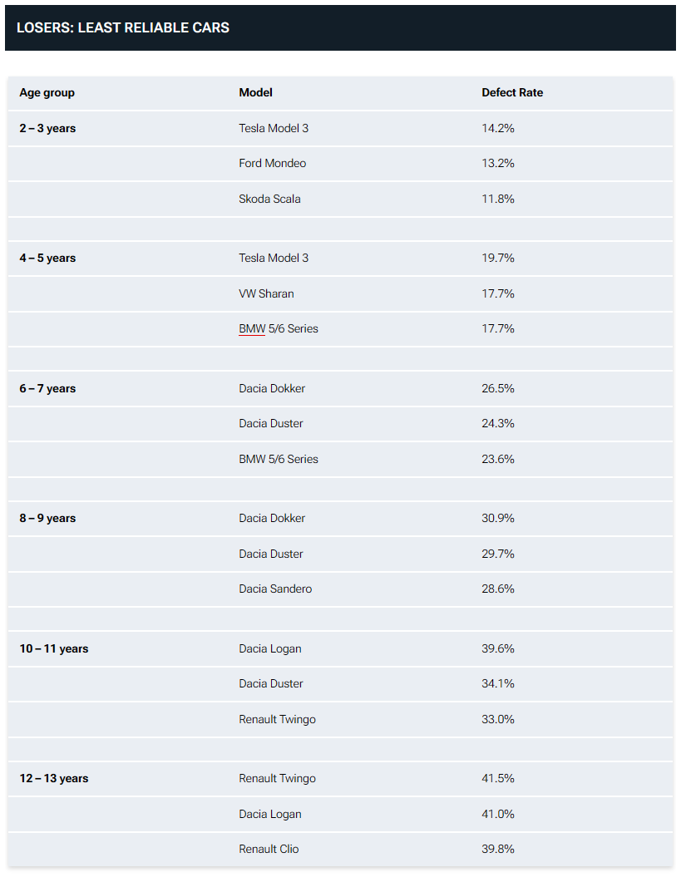The height and width of the screenshot is (877, 681).
Task: Click the '12 – 13 years' row label
Action: [x=54, y=778]
